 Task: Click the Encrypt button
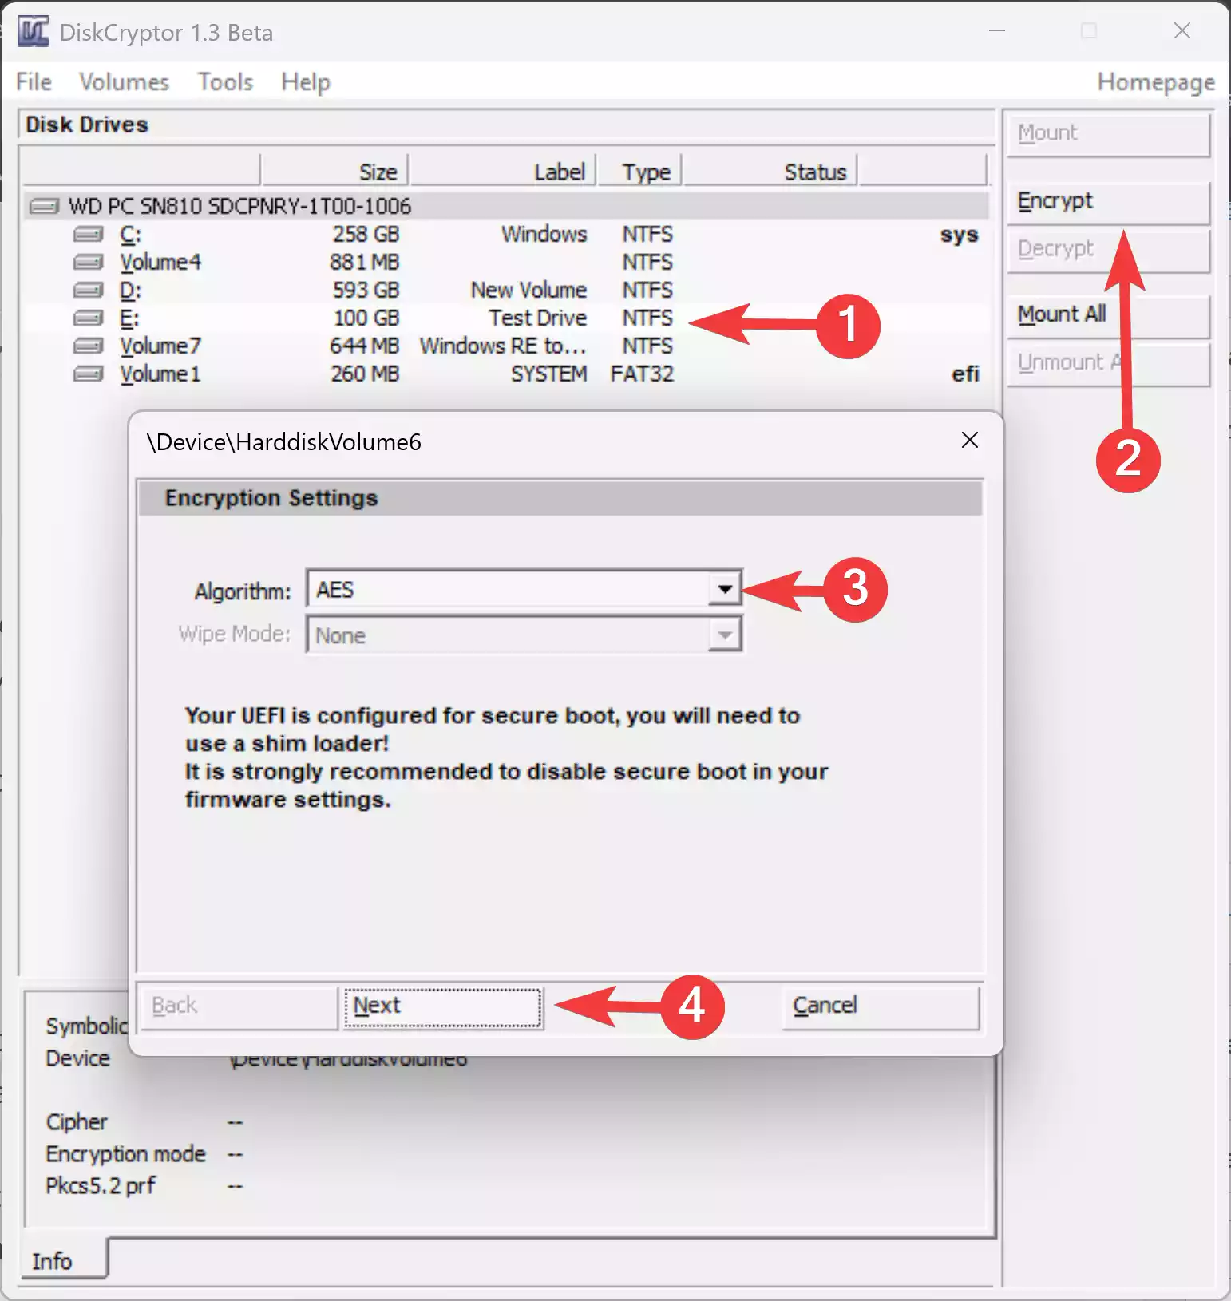(x=1109, y=201)
